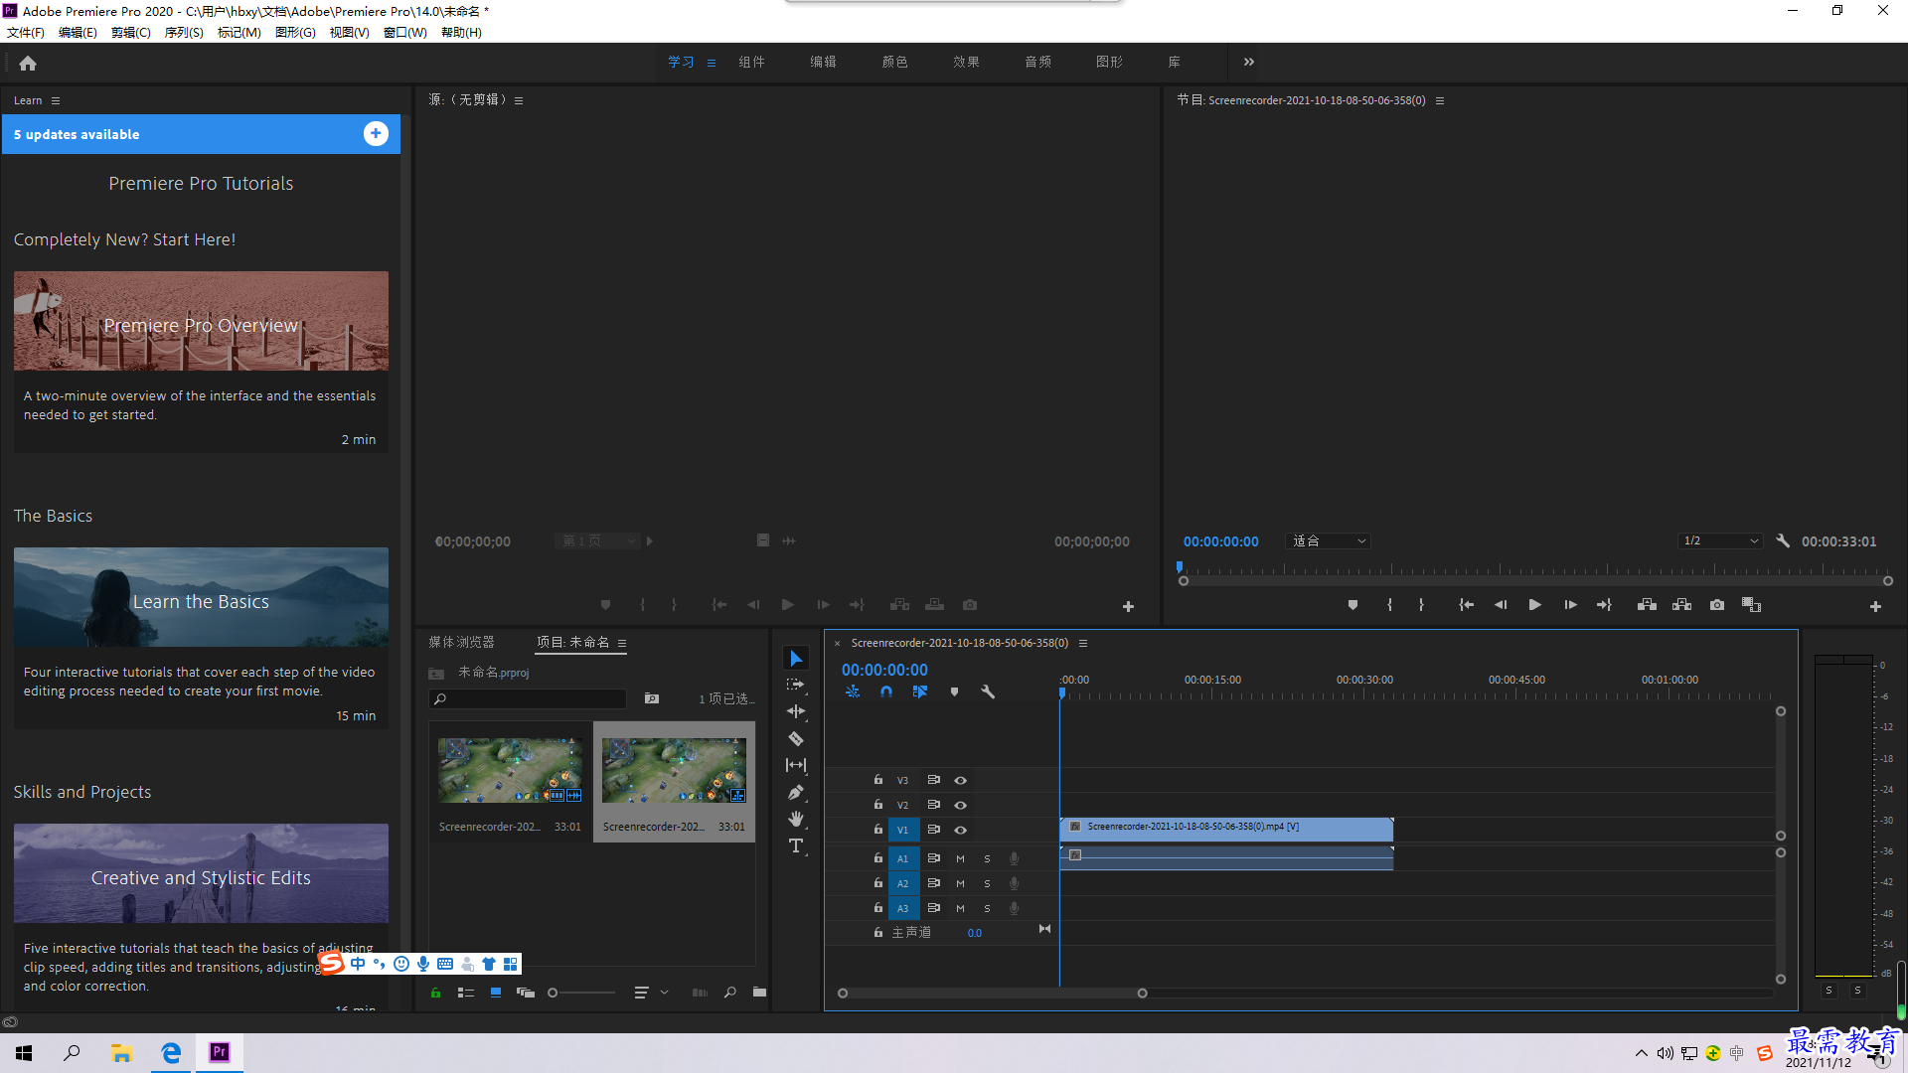Switch to 编辑 workspace tab
The height and width of the screenshot is (1073, 1908).
(x=823, y=62)
